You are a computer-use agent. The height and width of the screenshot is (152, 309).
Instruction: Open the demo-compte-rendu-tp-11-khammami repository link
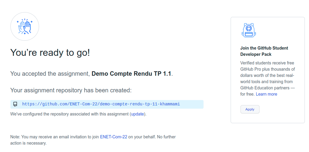click(101, 104)
